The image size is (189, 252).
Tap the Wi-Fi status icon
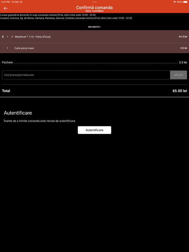(x=175, y=2)
